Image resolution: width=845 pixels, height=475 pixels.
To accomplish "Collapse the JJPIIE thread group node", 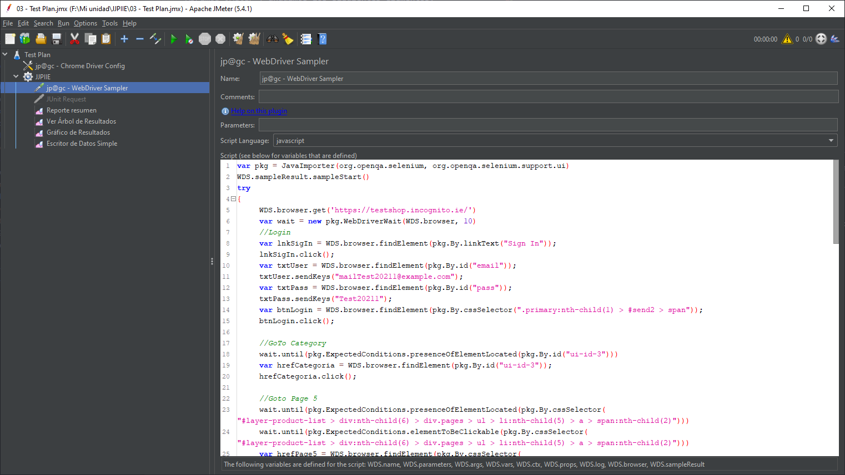I will coord(16,76).
